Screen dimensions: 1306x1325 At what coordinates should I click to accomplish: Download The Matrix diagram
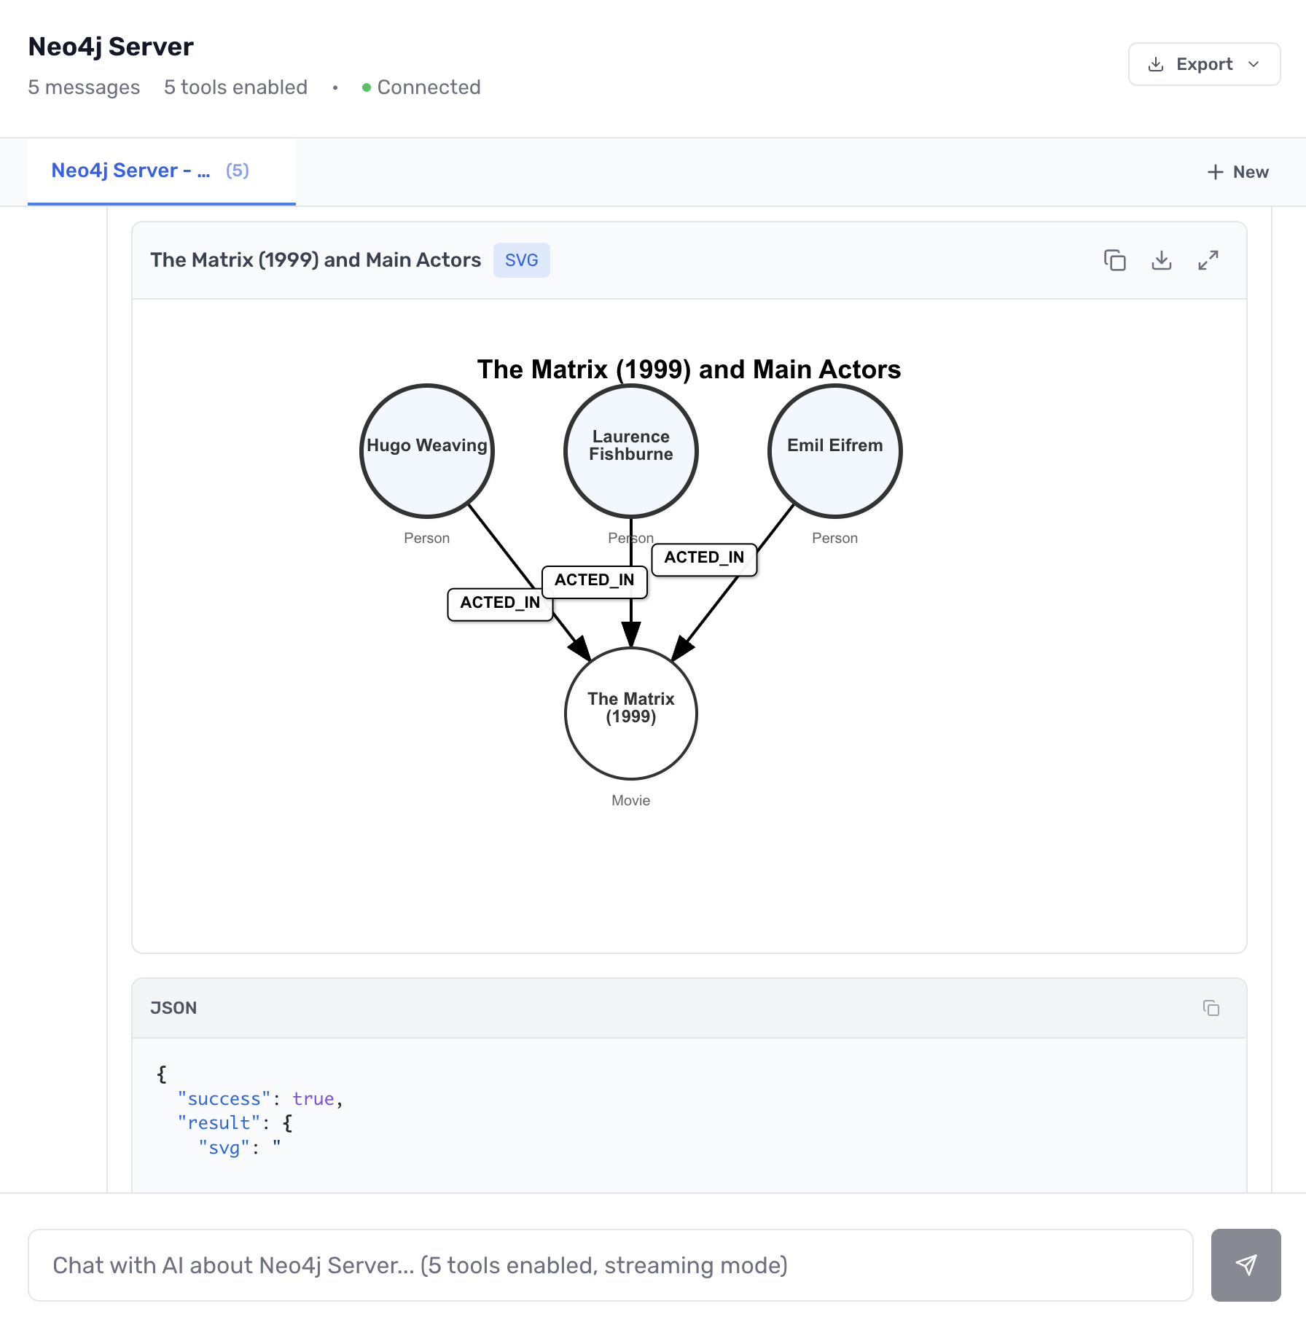click(x=1162, y=260)
